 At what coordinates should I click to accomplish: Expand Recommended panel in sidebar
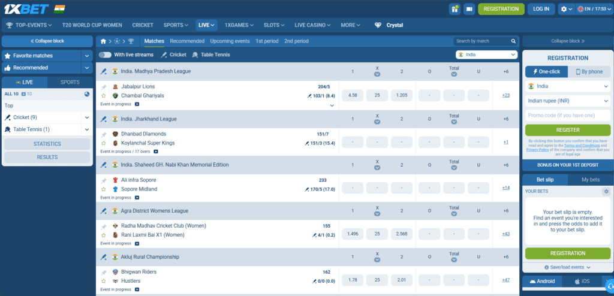(87, 68)
